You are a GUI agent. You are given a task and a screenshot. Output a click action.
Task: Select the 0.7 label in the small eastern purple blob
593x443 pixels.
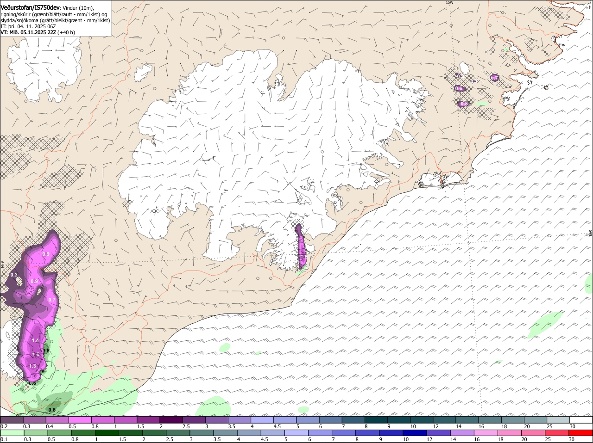tap(494, 78)
